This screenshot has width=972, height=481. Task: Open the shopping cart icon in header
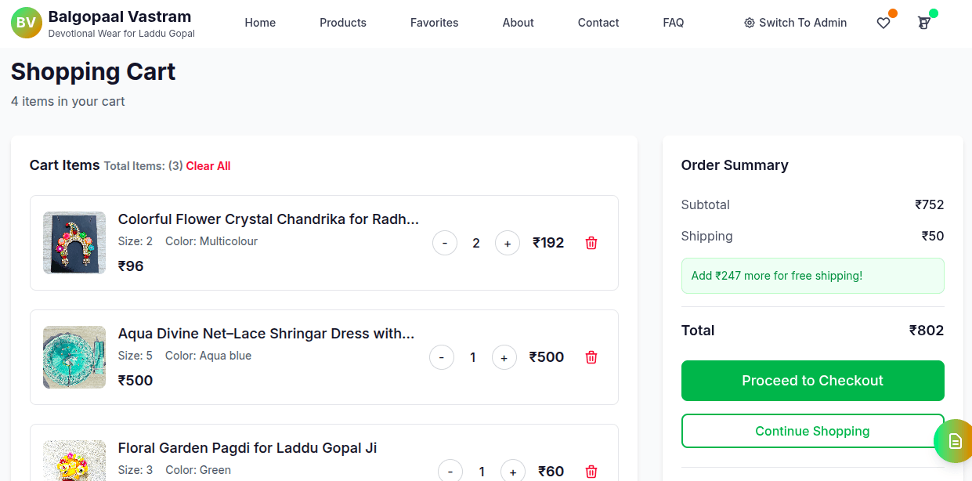(924, 23)
